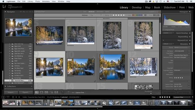Switch to Survey view in the toolbar

click(51, 92)
